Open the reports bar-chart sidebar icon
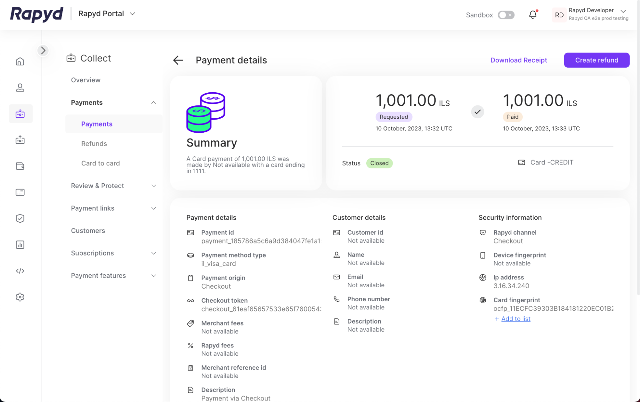The width and height of the screenshot is (640, 402). pyautogui.click(x=20, y=245)
